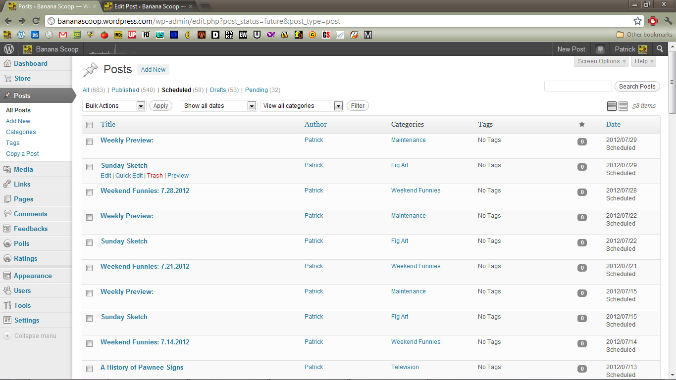Switch to the Drafts posts filter

click(x=218, y=90)
